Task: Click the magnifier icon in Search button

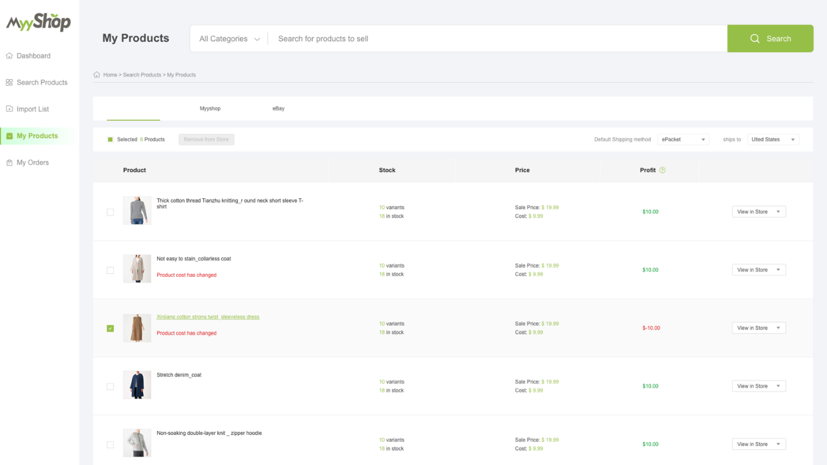Action: [x=754, y=38]
